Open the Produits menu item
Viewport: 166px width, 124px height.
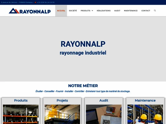pos(85,11)
